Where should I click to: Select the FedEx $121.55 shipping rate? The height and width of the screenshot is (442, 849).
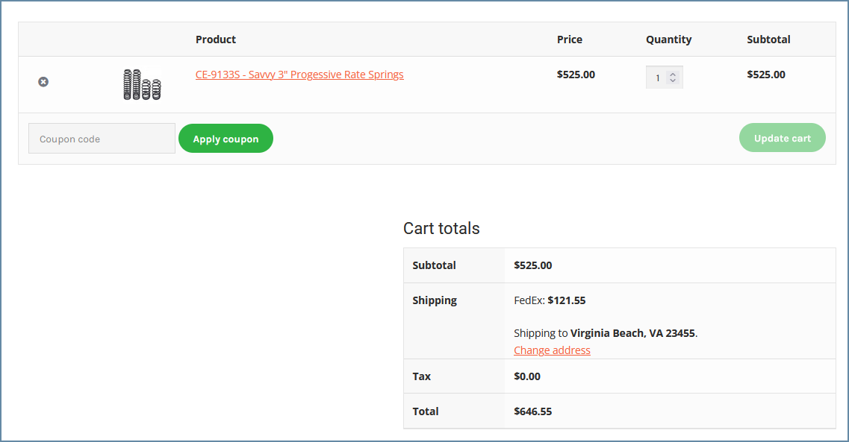tap(550, 300)
